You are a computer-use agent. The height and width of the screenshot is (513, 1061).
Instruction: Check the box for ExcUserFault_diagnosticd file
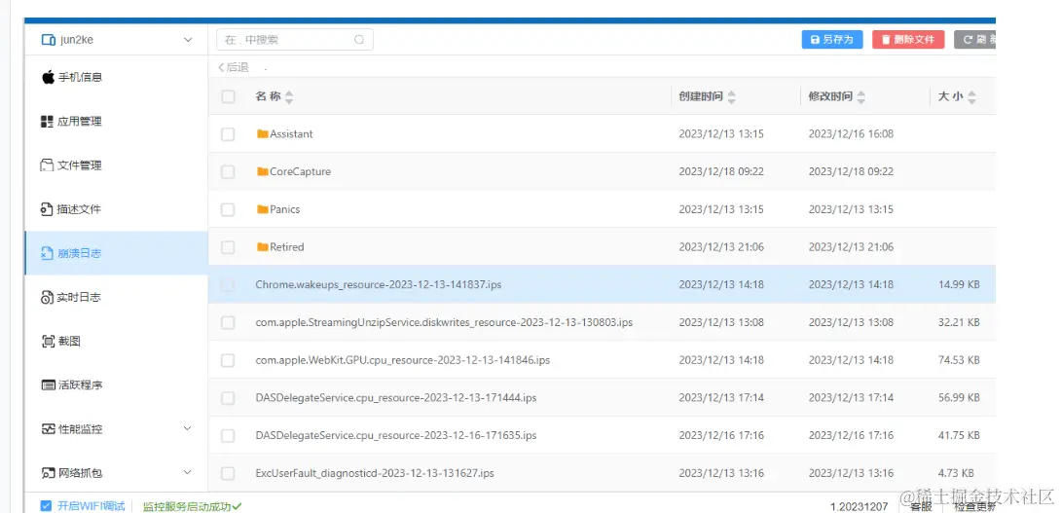pyautogui.click(x=228, y=473)
